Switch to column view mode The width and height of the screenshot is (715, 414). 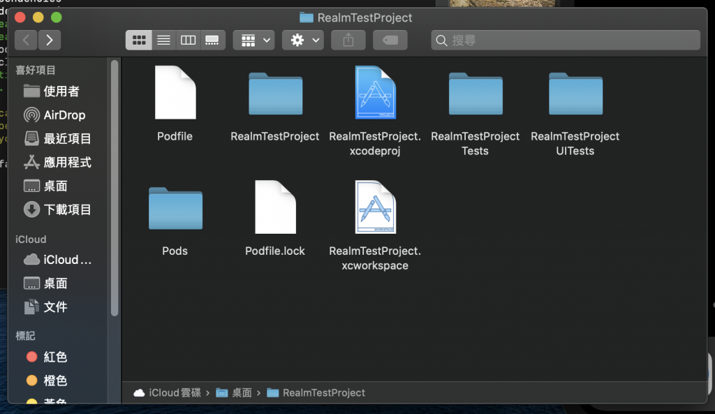pos(188,40)
